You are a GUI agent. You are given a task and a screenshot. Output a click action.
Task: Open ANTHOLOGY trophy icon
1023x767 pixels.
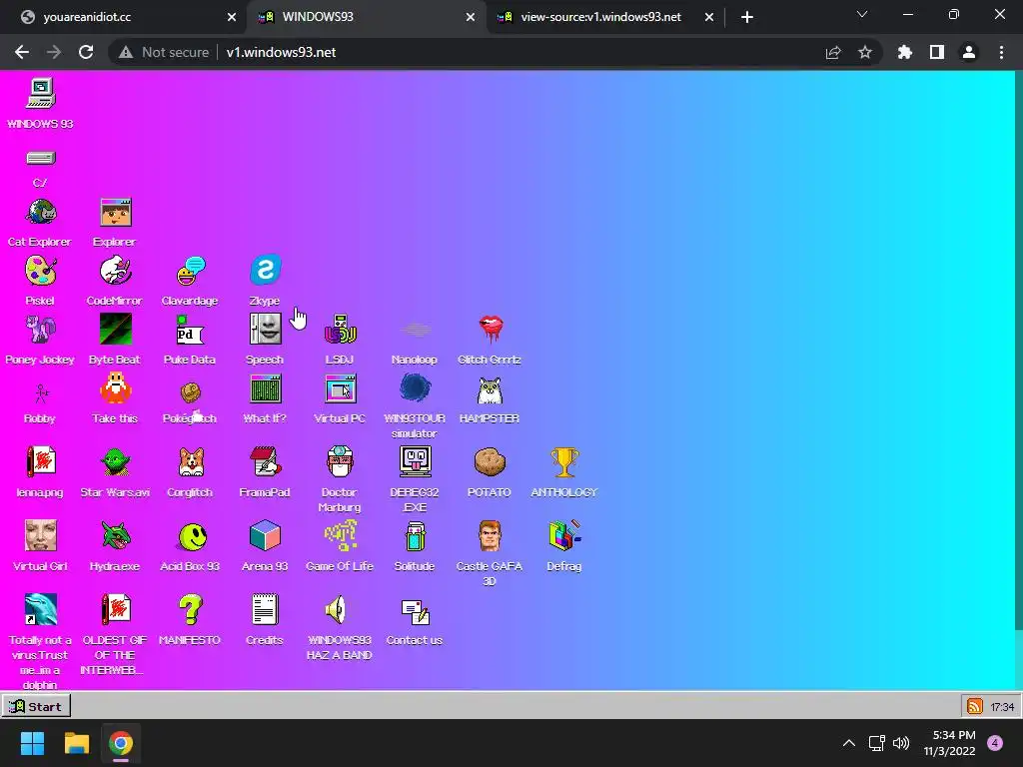[564, 461]
